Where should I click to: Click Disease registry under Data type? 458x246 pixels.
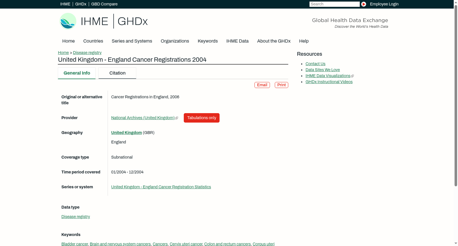point(76,217)
